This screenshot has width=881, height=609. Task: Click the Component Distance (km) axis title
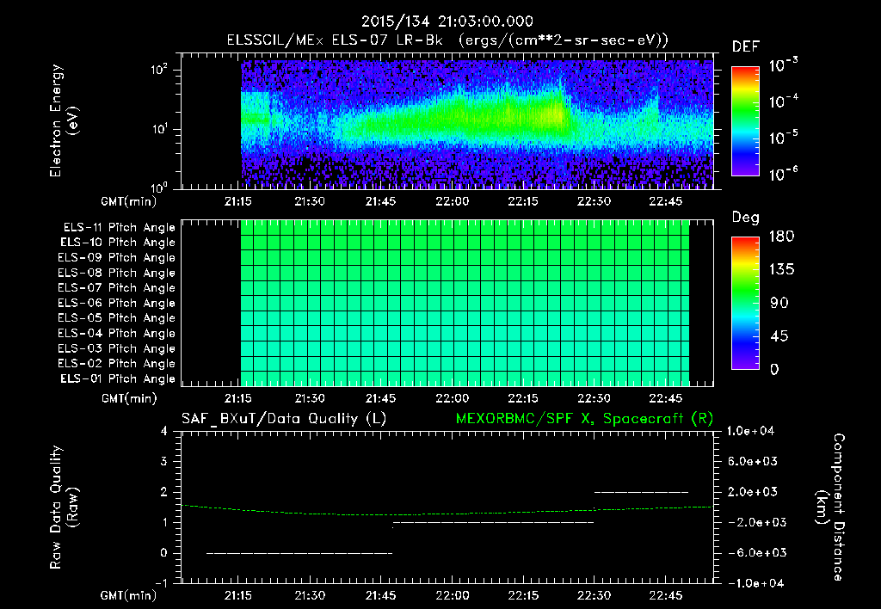pos(830,507)
